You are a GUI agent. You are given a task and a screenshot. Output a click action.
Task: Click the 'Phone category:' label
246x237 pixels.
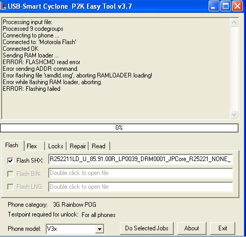coord(28,205)
